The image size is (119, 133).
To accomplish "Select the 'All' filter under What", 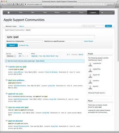I will pos(20,56).
